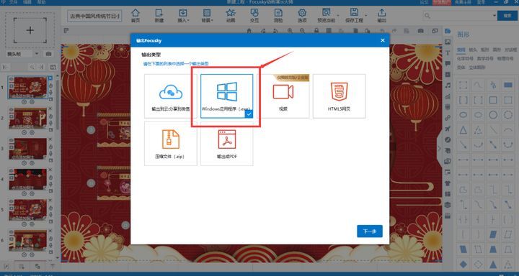Open the Background dropdown in toolbar
Screen dimensions: 519x276
click(x=207, y=16)
